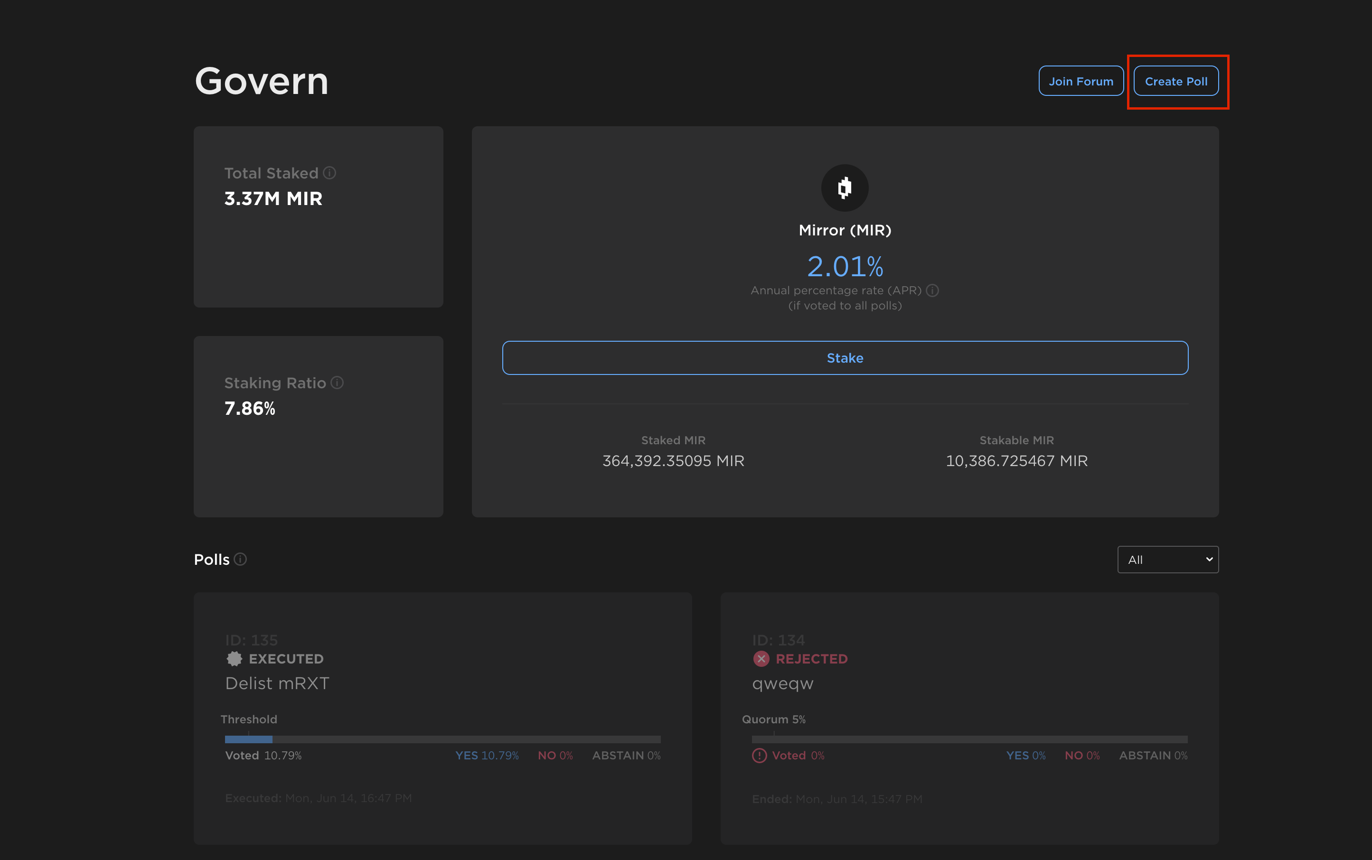Click the Executed status badge icon
The width and height of the screenshot is (1372, 860).
click(x=235, y=659)
